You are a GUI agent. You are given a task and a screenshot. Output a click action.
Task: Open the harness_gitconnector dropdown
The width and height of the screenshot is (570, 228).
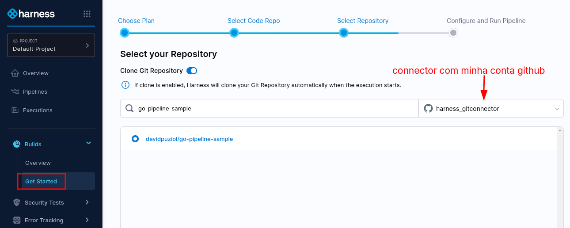(x=491, y=108)
